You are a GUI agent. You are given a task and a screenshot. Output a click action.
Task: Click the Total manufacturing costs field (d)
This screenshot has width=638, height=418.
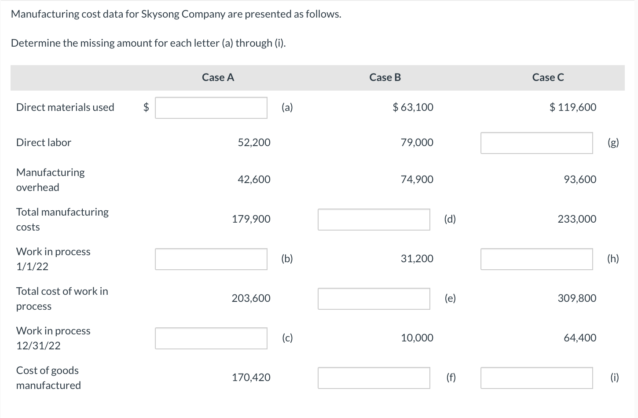[374, 219]
